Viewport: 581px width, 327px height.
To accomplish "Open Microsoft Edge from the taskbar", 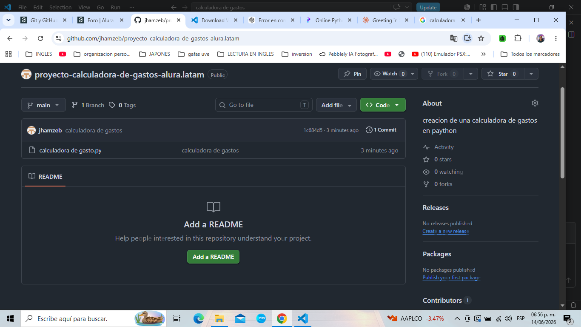I will coord(199,318).
